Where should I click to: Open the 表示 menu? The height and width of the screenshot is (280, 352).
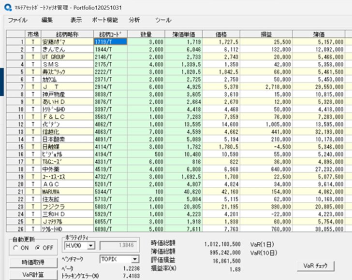click(76, 20)
